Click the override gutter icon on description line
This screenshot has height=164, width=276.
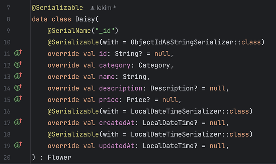pos(18,88)
